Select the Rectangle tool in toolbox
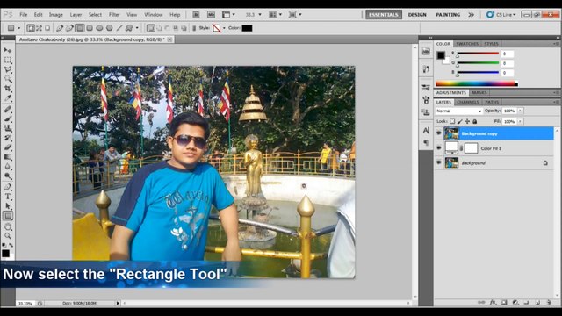Viewport: 562px width, 316px height. [8, 216]
